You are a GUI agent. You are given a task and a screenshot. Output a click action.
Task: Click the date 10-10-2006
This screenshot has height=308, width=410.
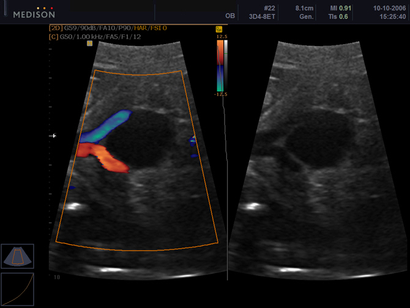(389, 8)
